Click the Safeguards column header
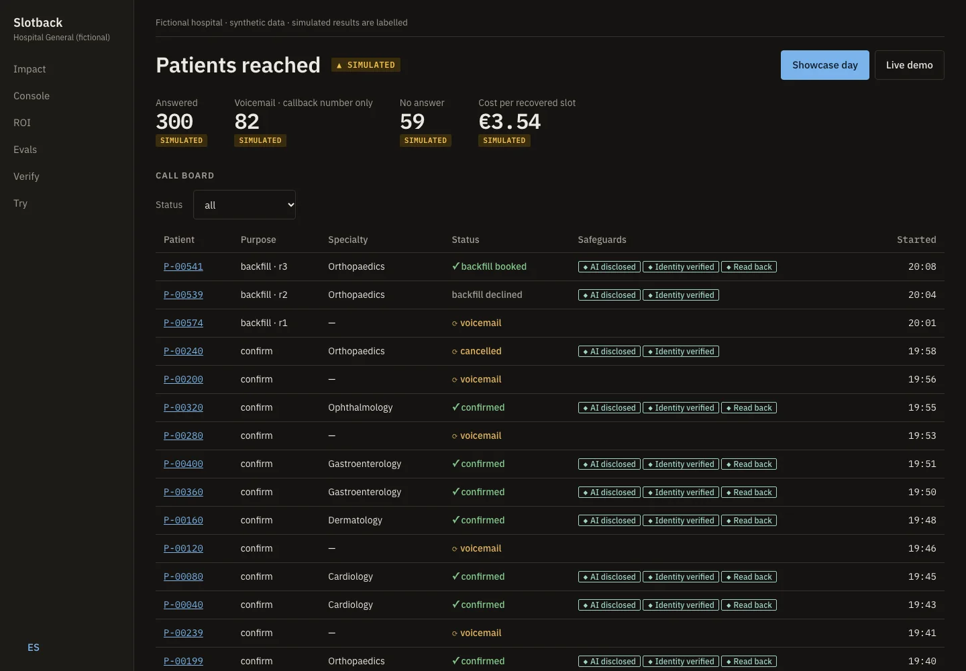This screenshot has height=671, width=966. [x=602, y=240]
